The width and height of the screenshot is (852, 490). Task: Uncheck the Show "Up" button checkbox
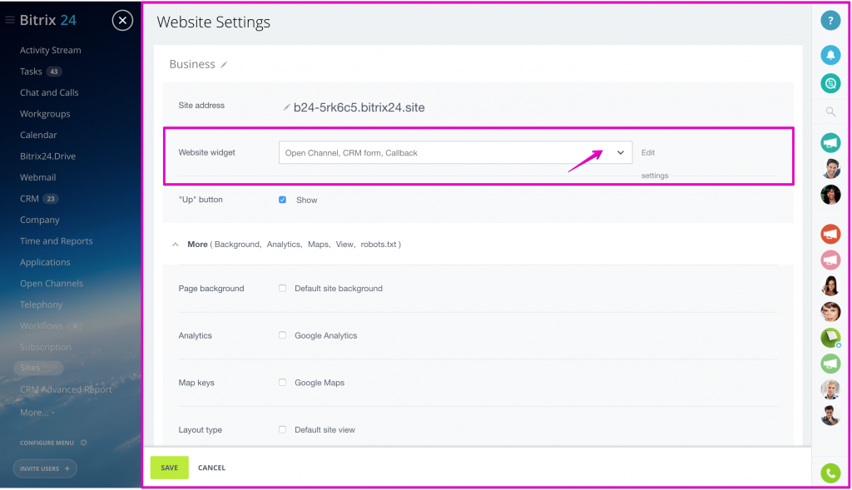(283, 200)
